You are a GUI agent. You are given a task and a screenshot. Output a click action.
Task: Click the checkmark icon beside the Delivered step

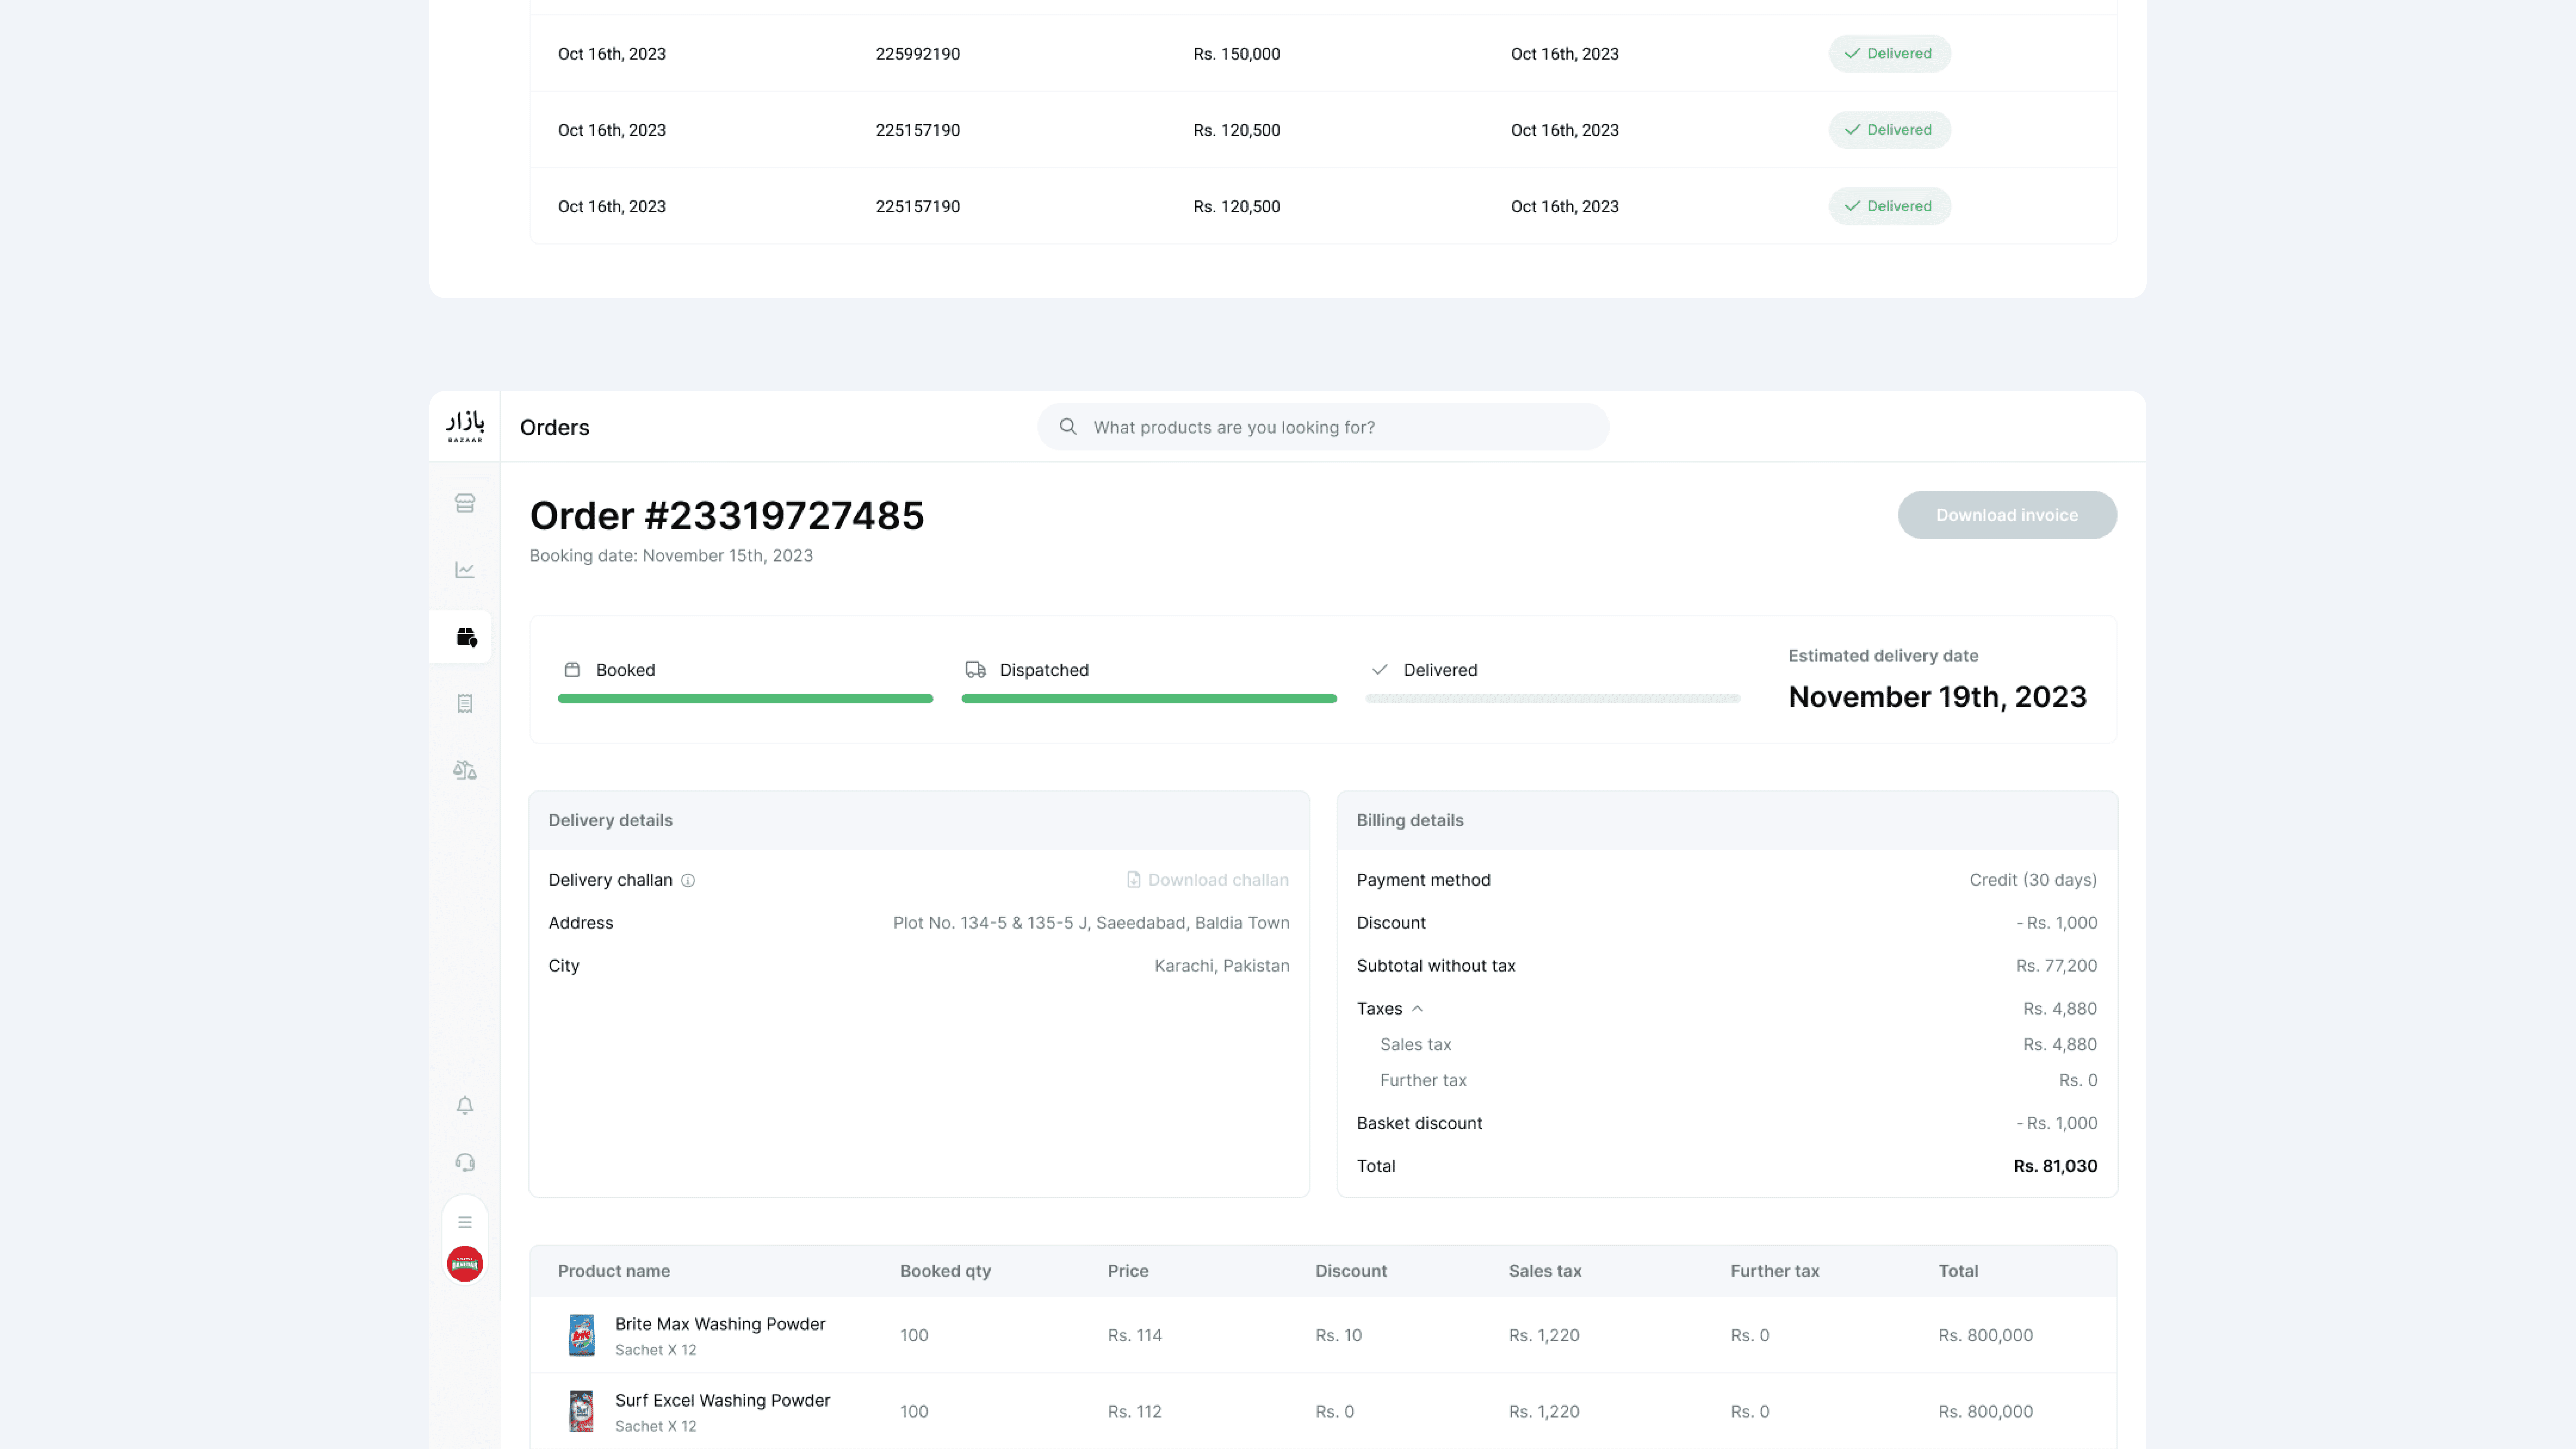click(x=1380, y=670)
